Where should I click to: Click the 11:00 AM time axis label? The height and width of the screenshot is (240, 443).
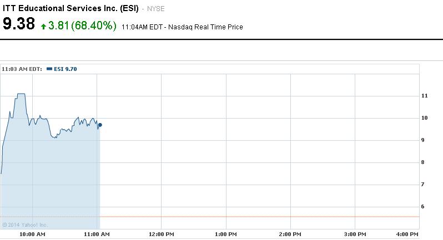(x=97, y=234)
